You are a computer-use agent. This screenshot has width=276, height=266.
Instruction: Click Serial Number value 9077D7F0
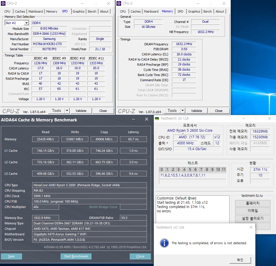(49, 49)
